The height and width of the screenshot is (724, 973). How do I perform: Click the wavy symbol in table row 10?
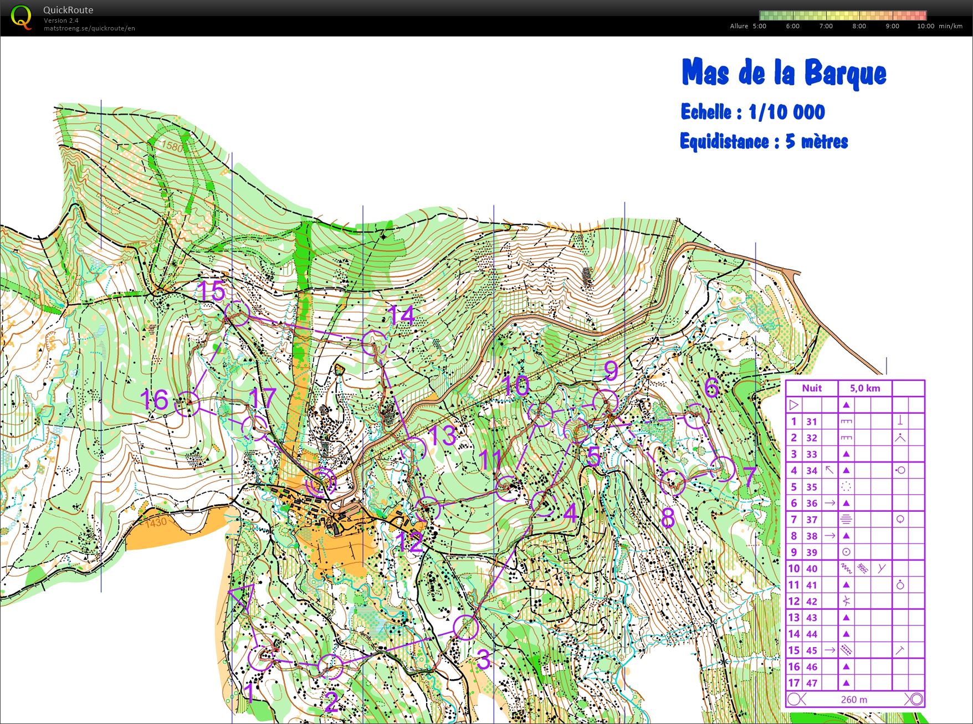click(846, 568)
